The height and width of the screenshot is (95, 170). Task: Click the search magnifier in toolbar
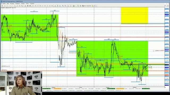pyautogui.click(x=165, y=6)
